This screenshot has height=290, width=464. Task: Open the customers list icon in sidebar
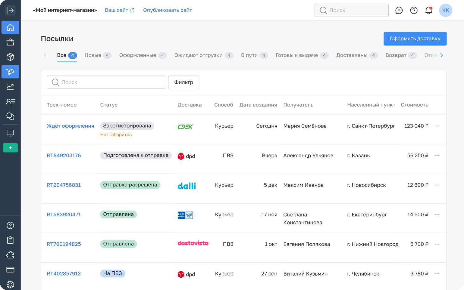(10, 101)
